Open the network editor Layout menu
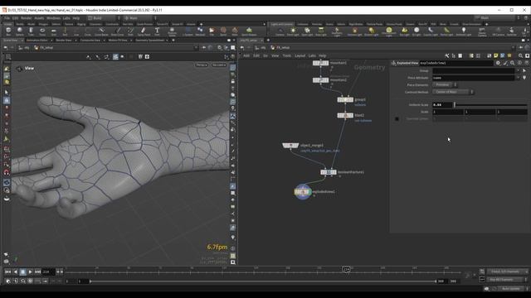 click(x=300, y=55)
